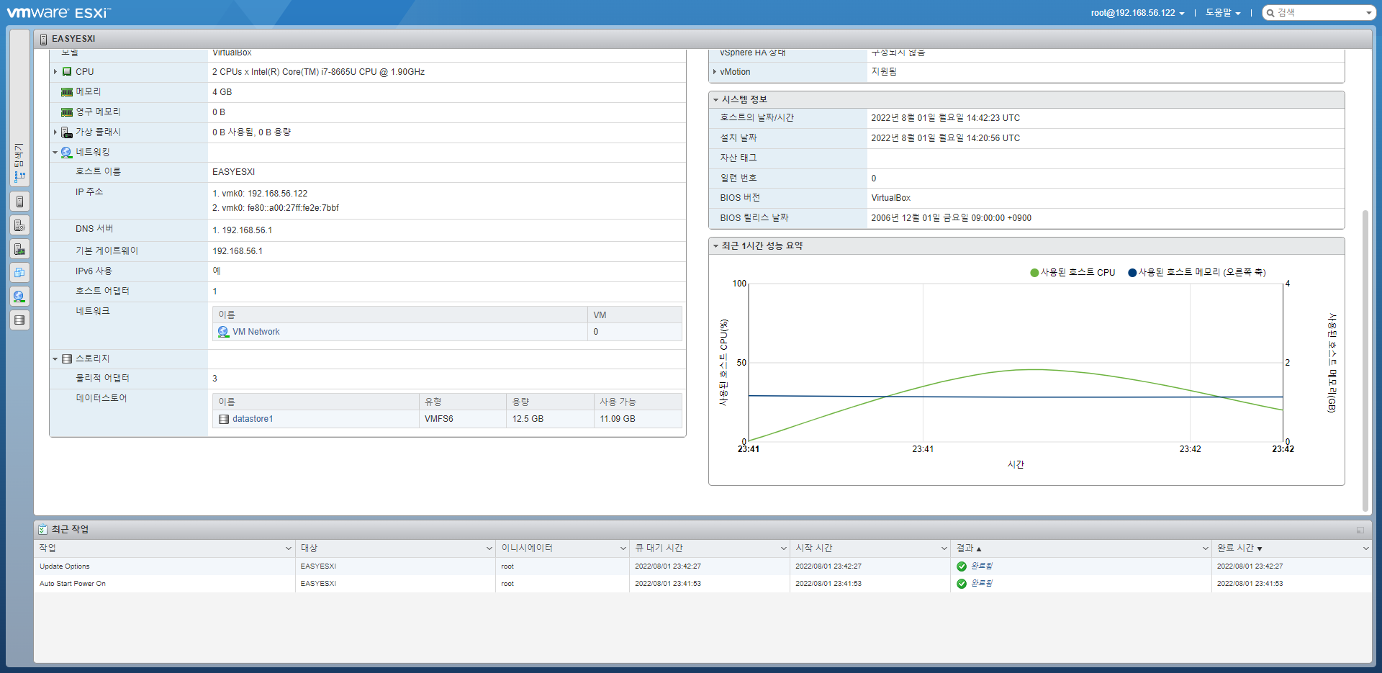
Task: Click the 영구 메모리 icon
Action: click(67, 112)
